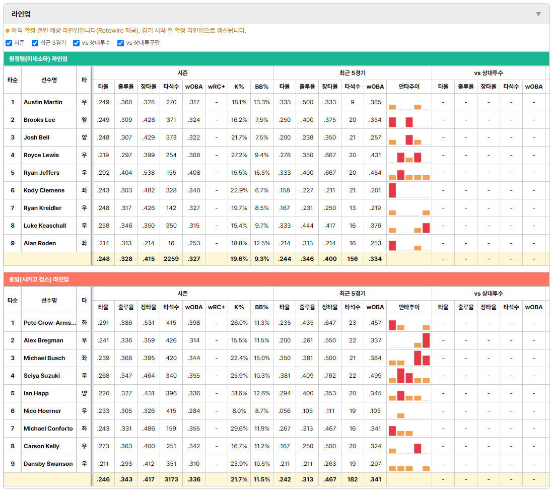Click Alex Bregman's 안타추이 bar chart

(x=409, y=340)
